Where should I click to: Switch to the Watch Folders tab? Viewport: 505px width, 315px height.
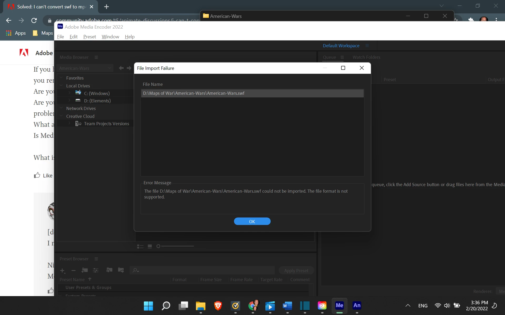click(x=366, y=57)
